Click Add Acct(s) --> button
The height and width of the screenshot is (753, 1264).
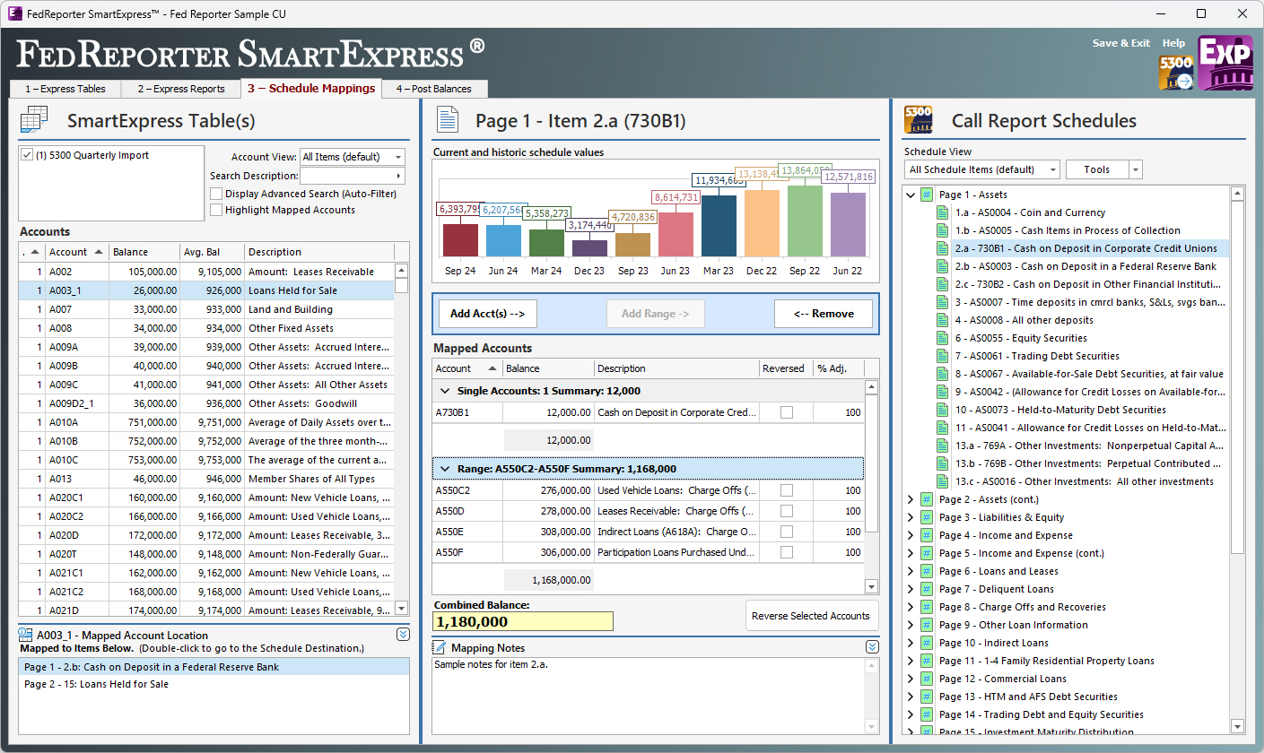tap(488, 314)
